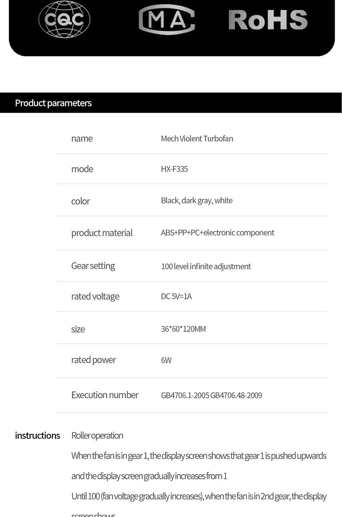Image resolution: width=342 pixels, height=517 pixels.
Task: Click the RoHS logo
Action: point(268,20)
